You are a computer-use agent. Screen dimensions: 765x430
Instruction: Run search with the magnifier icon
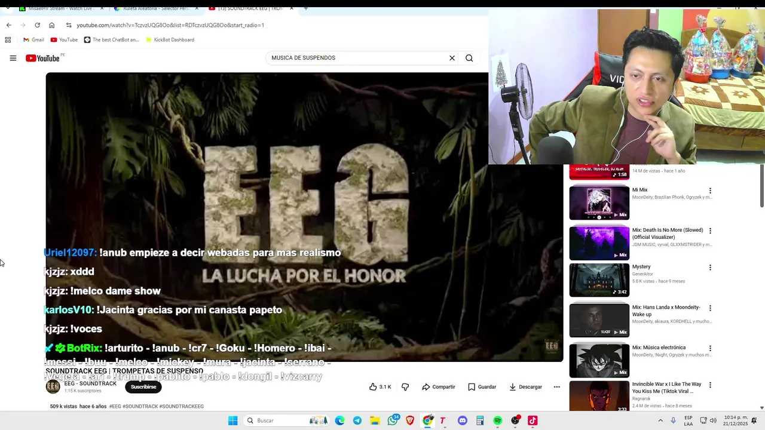click(x=469, y=58)
